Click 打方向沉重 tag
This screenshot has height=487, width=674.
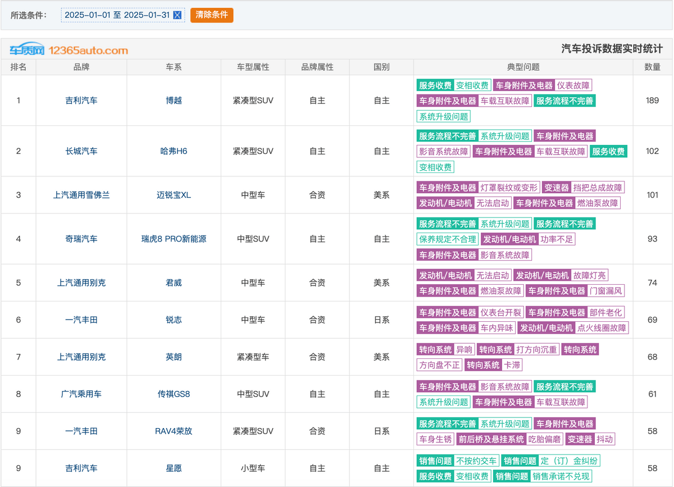(536, 349)
